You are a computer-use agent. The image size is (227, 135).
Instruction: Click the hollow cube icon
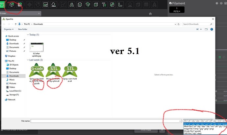pyautogui.click(x=96, y=5)
